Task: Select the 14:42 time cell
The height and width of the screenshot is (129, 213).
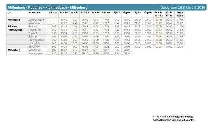Action: coord(74,23)
